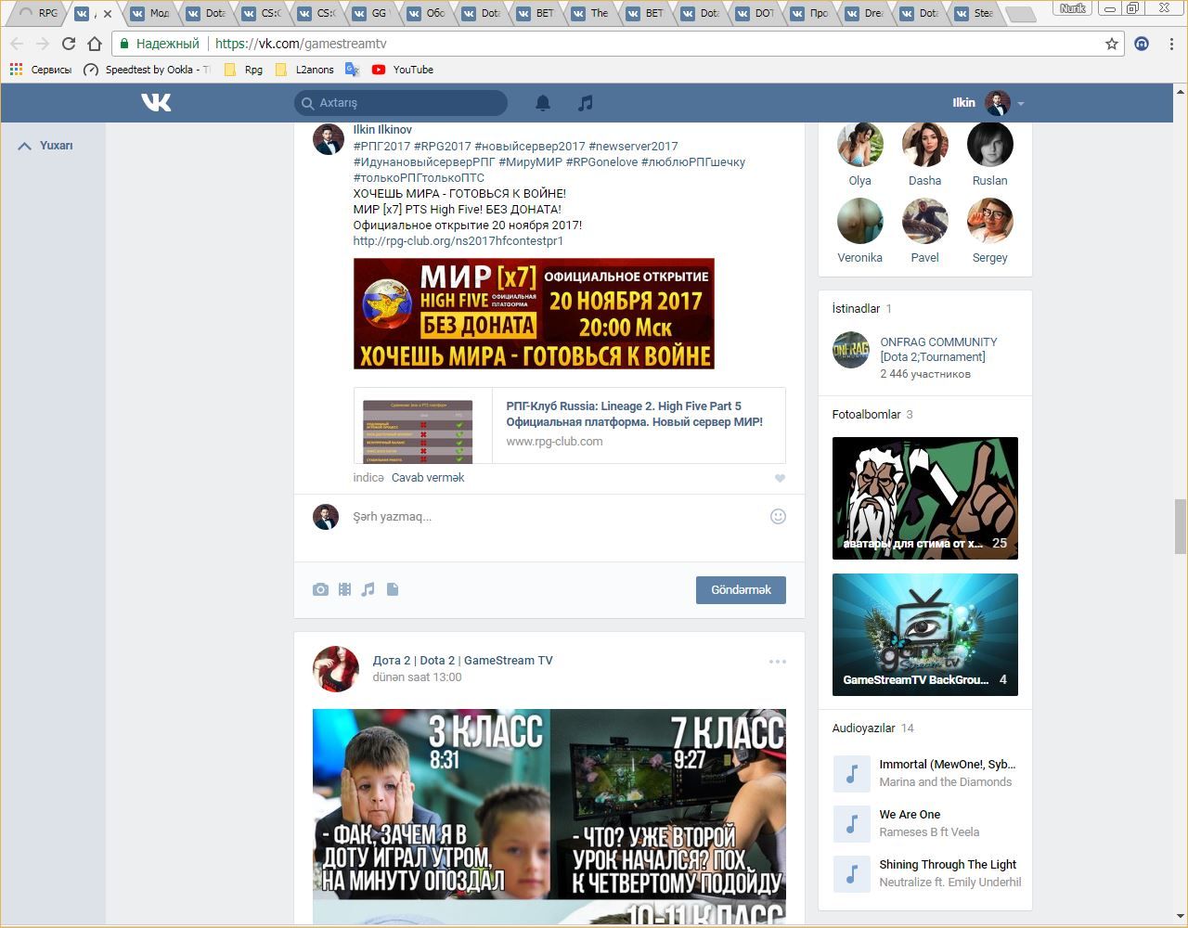Open rpg-club.org contest link
The width and height of the screenshot is (1188, 928).
point(458,241)
